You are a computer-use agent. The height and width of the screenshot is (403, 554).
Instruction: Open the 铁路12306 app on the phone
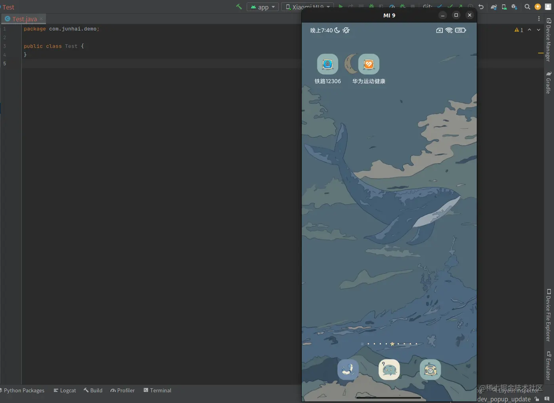tap(327, 69)
